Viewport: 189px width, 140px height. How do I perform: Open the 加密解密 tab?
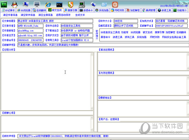tap(133, 10)
